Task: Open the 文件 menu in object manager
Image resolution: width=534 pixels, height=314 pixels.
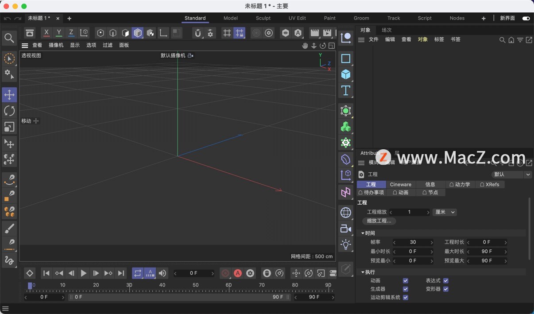Action: point(374,39)
